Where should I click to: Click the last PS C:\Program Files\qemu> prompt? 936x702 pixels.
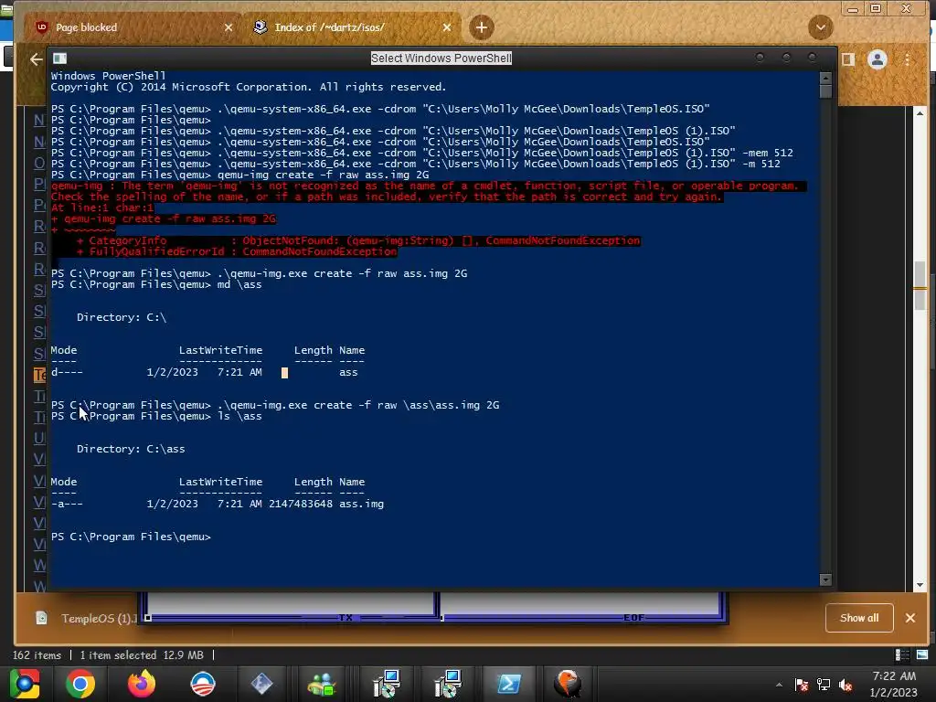pyautogui.click(x=131, y=537)
